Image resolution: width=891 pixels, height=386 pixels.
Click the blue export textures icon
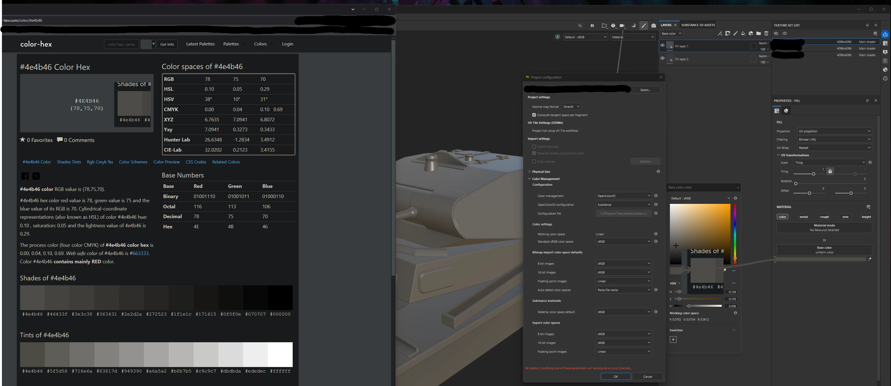click(885, 34)
